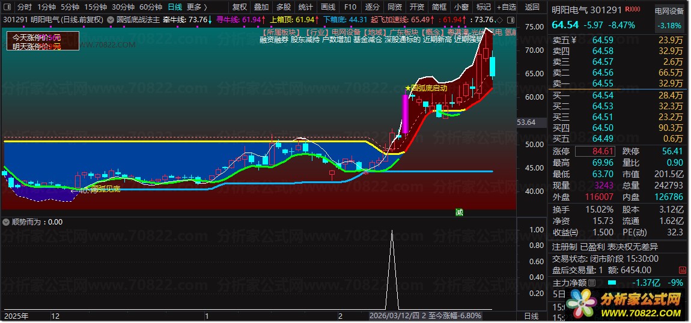Click the 顺势而为 : 0.00 label
The image size is (691, 323).
coord(37,222)
